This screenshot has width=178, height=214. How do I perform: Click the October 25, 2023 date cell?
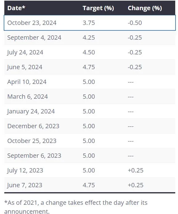tap(32, 141)
